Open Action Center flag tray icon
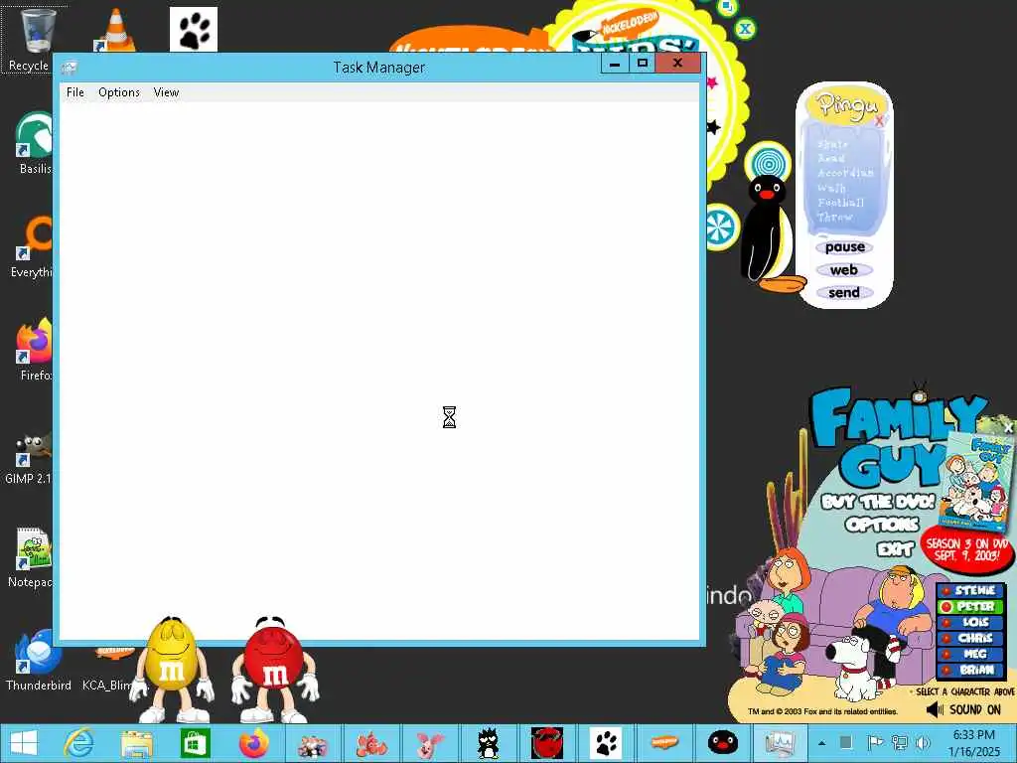1017x763 pixels. 875,742
